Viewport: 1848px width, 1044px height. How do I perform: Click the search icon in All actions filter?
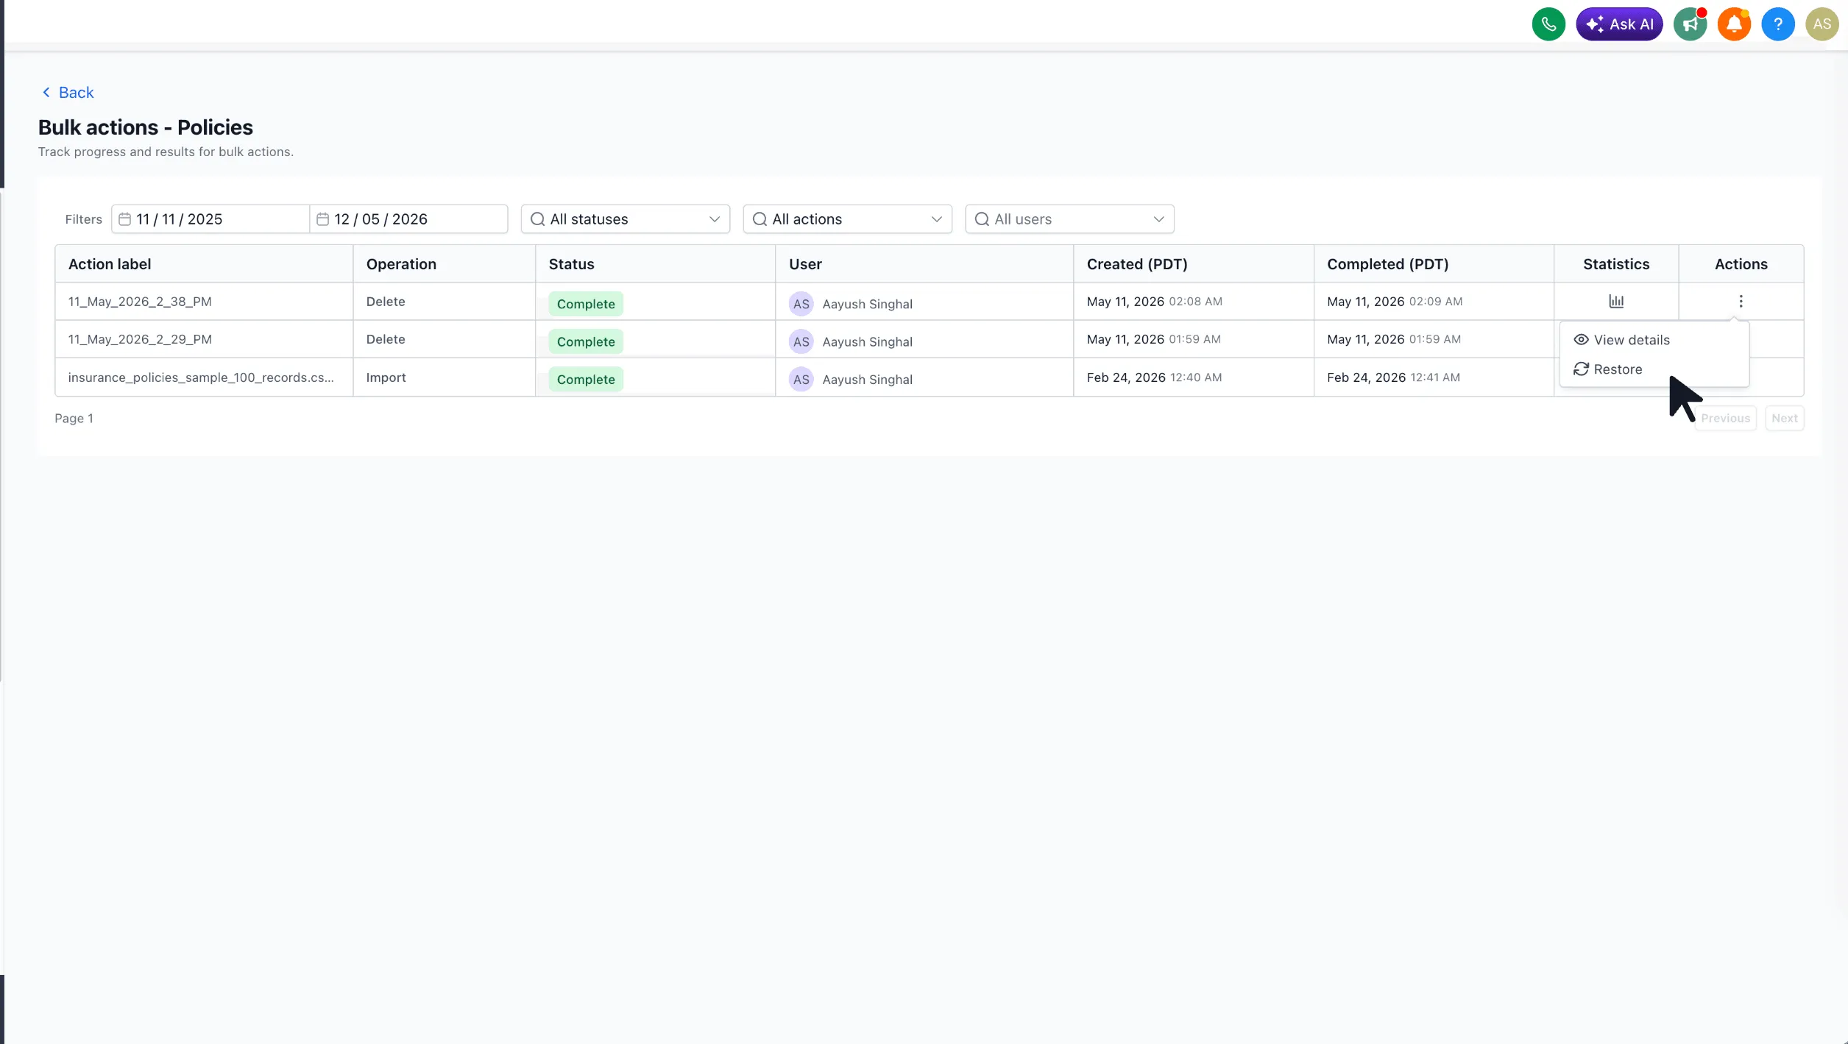click(x=760, y=219)
